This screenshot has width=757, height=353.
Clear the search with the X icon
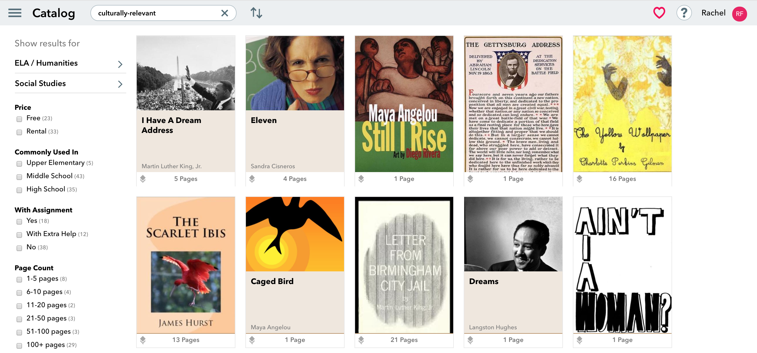[x=224, y=13]
